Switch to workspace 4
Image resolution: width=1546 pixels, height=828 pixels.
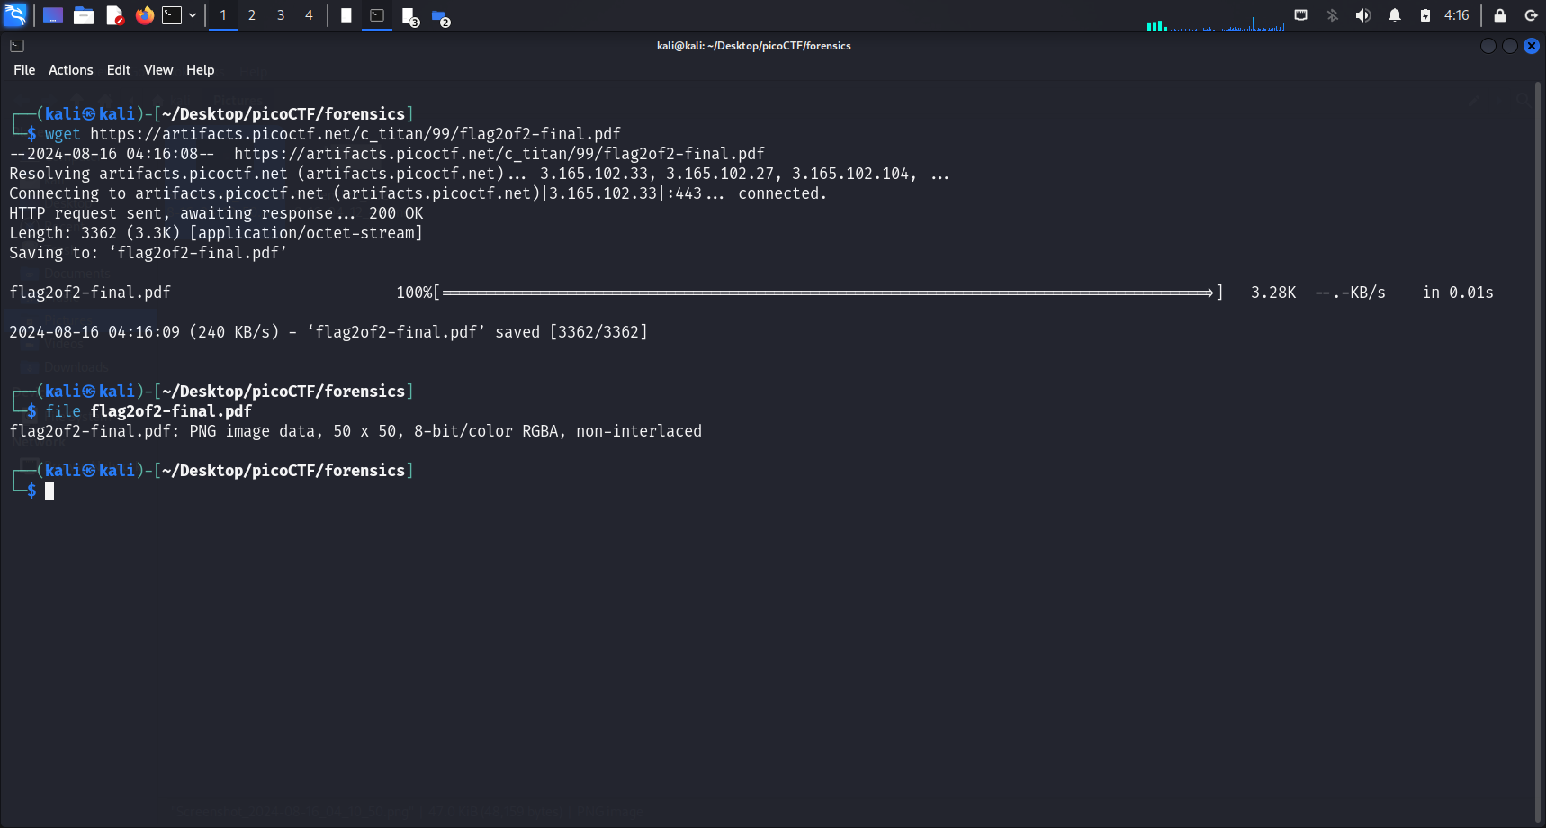[309, 15]
